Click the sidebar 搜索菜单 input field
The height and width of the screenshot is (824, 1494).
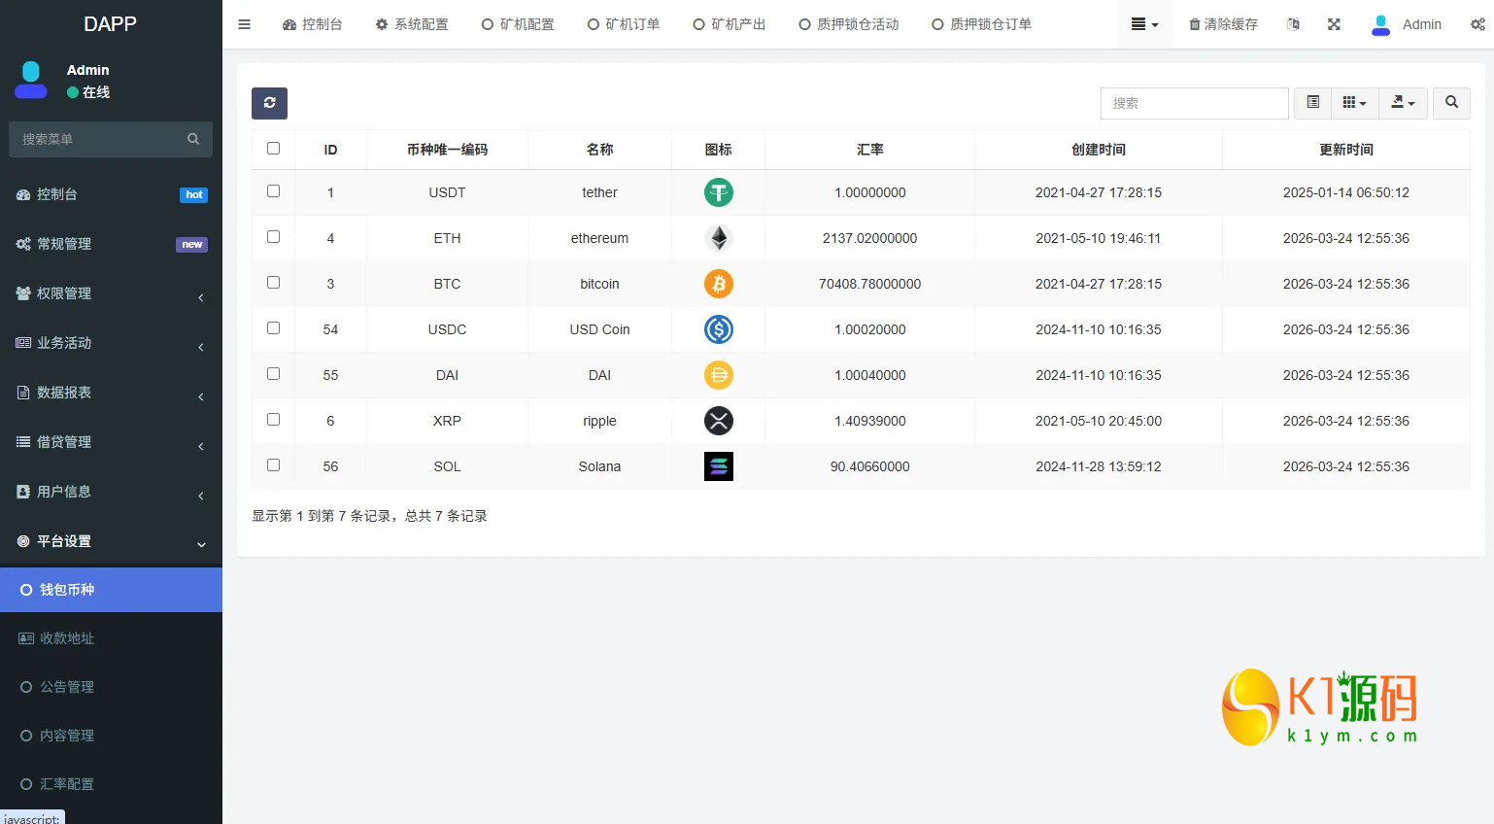click(97, 139)
